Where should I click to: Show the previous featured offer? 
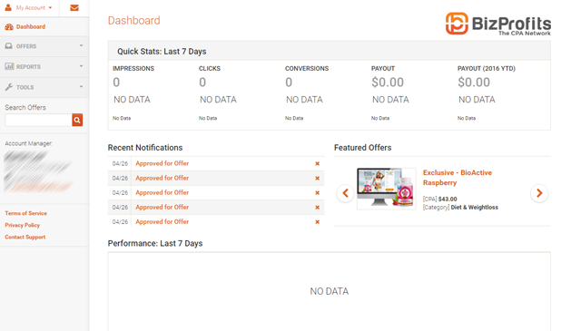[345, 193]
